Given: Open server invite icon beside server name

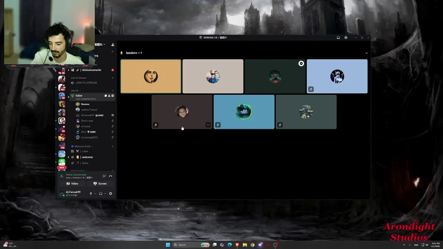Looking at the screenshot, I should [113, 45].
